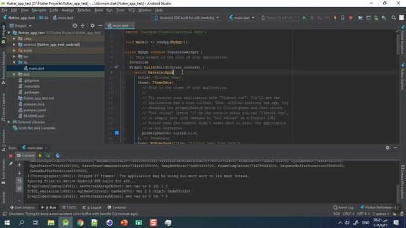Open the VCS menu
The width and height of the screenshot is (406, 228).
point(131,10)
